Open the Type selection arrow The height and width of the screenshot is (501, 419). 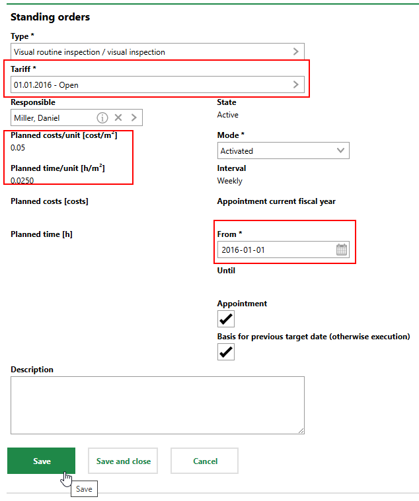pos(295,51)
